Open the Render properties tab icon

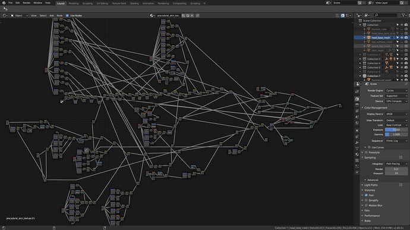point(357,99)
